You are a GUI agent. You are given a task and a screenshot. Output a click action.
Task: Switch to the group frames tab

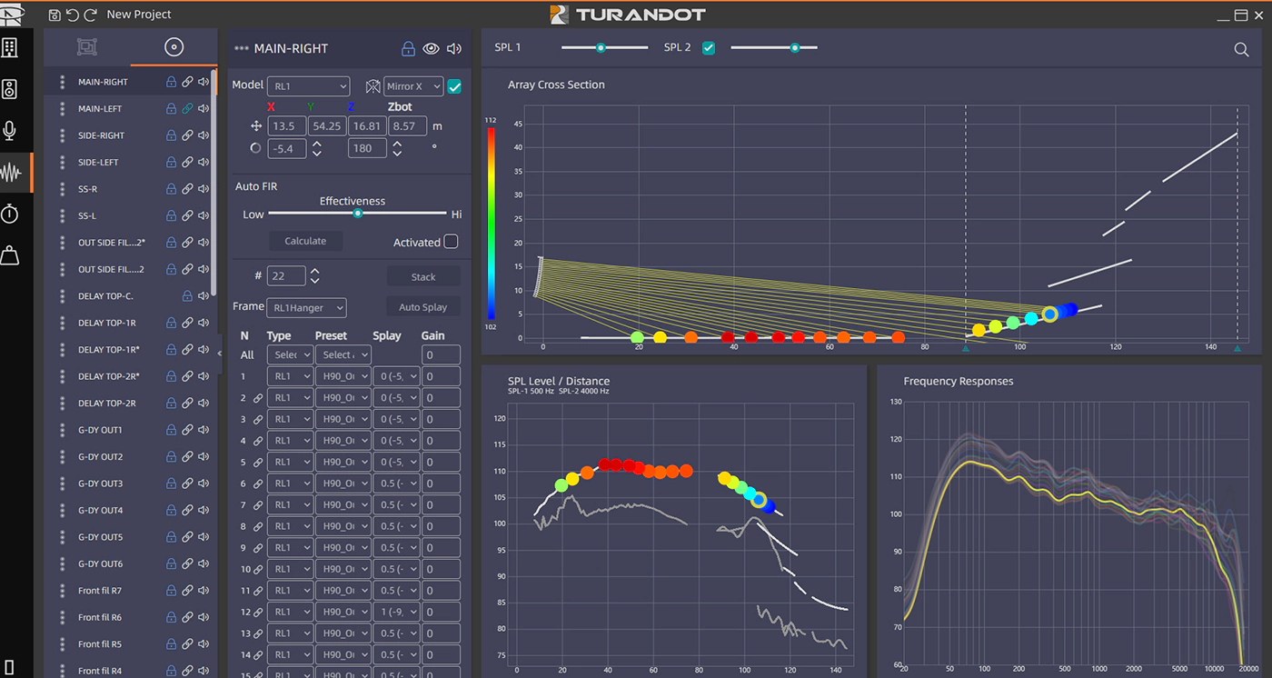[x=87, y=48]
